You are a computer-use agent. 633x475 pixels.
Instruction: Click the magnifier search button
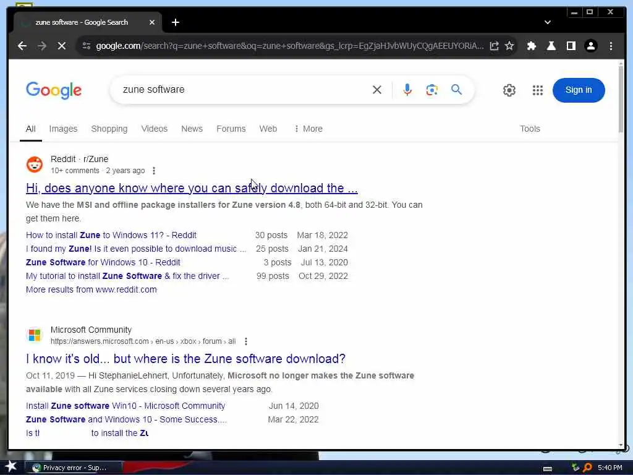tap(456, 89)
